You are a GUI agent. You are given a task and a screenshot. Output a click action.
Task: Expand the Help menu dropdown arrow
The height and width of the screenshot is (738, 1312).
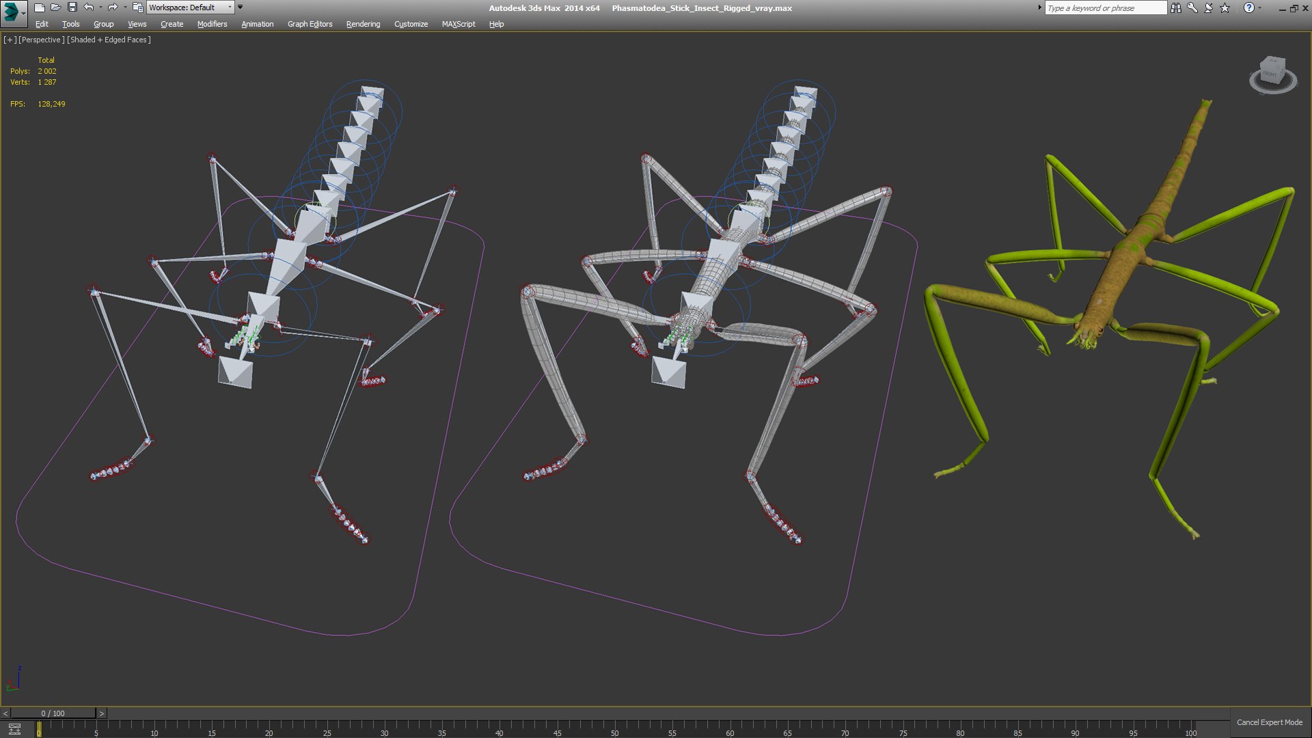pos(1259,8)
